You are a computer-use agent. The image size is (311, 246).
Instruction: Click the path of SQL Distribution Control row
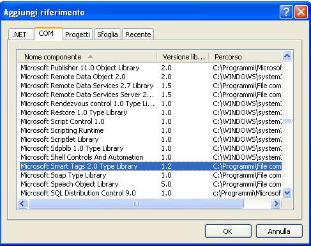coord(247,193)
